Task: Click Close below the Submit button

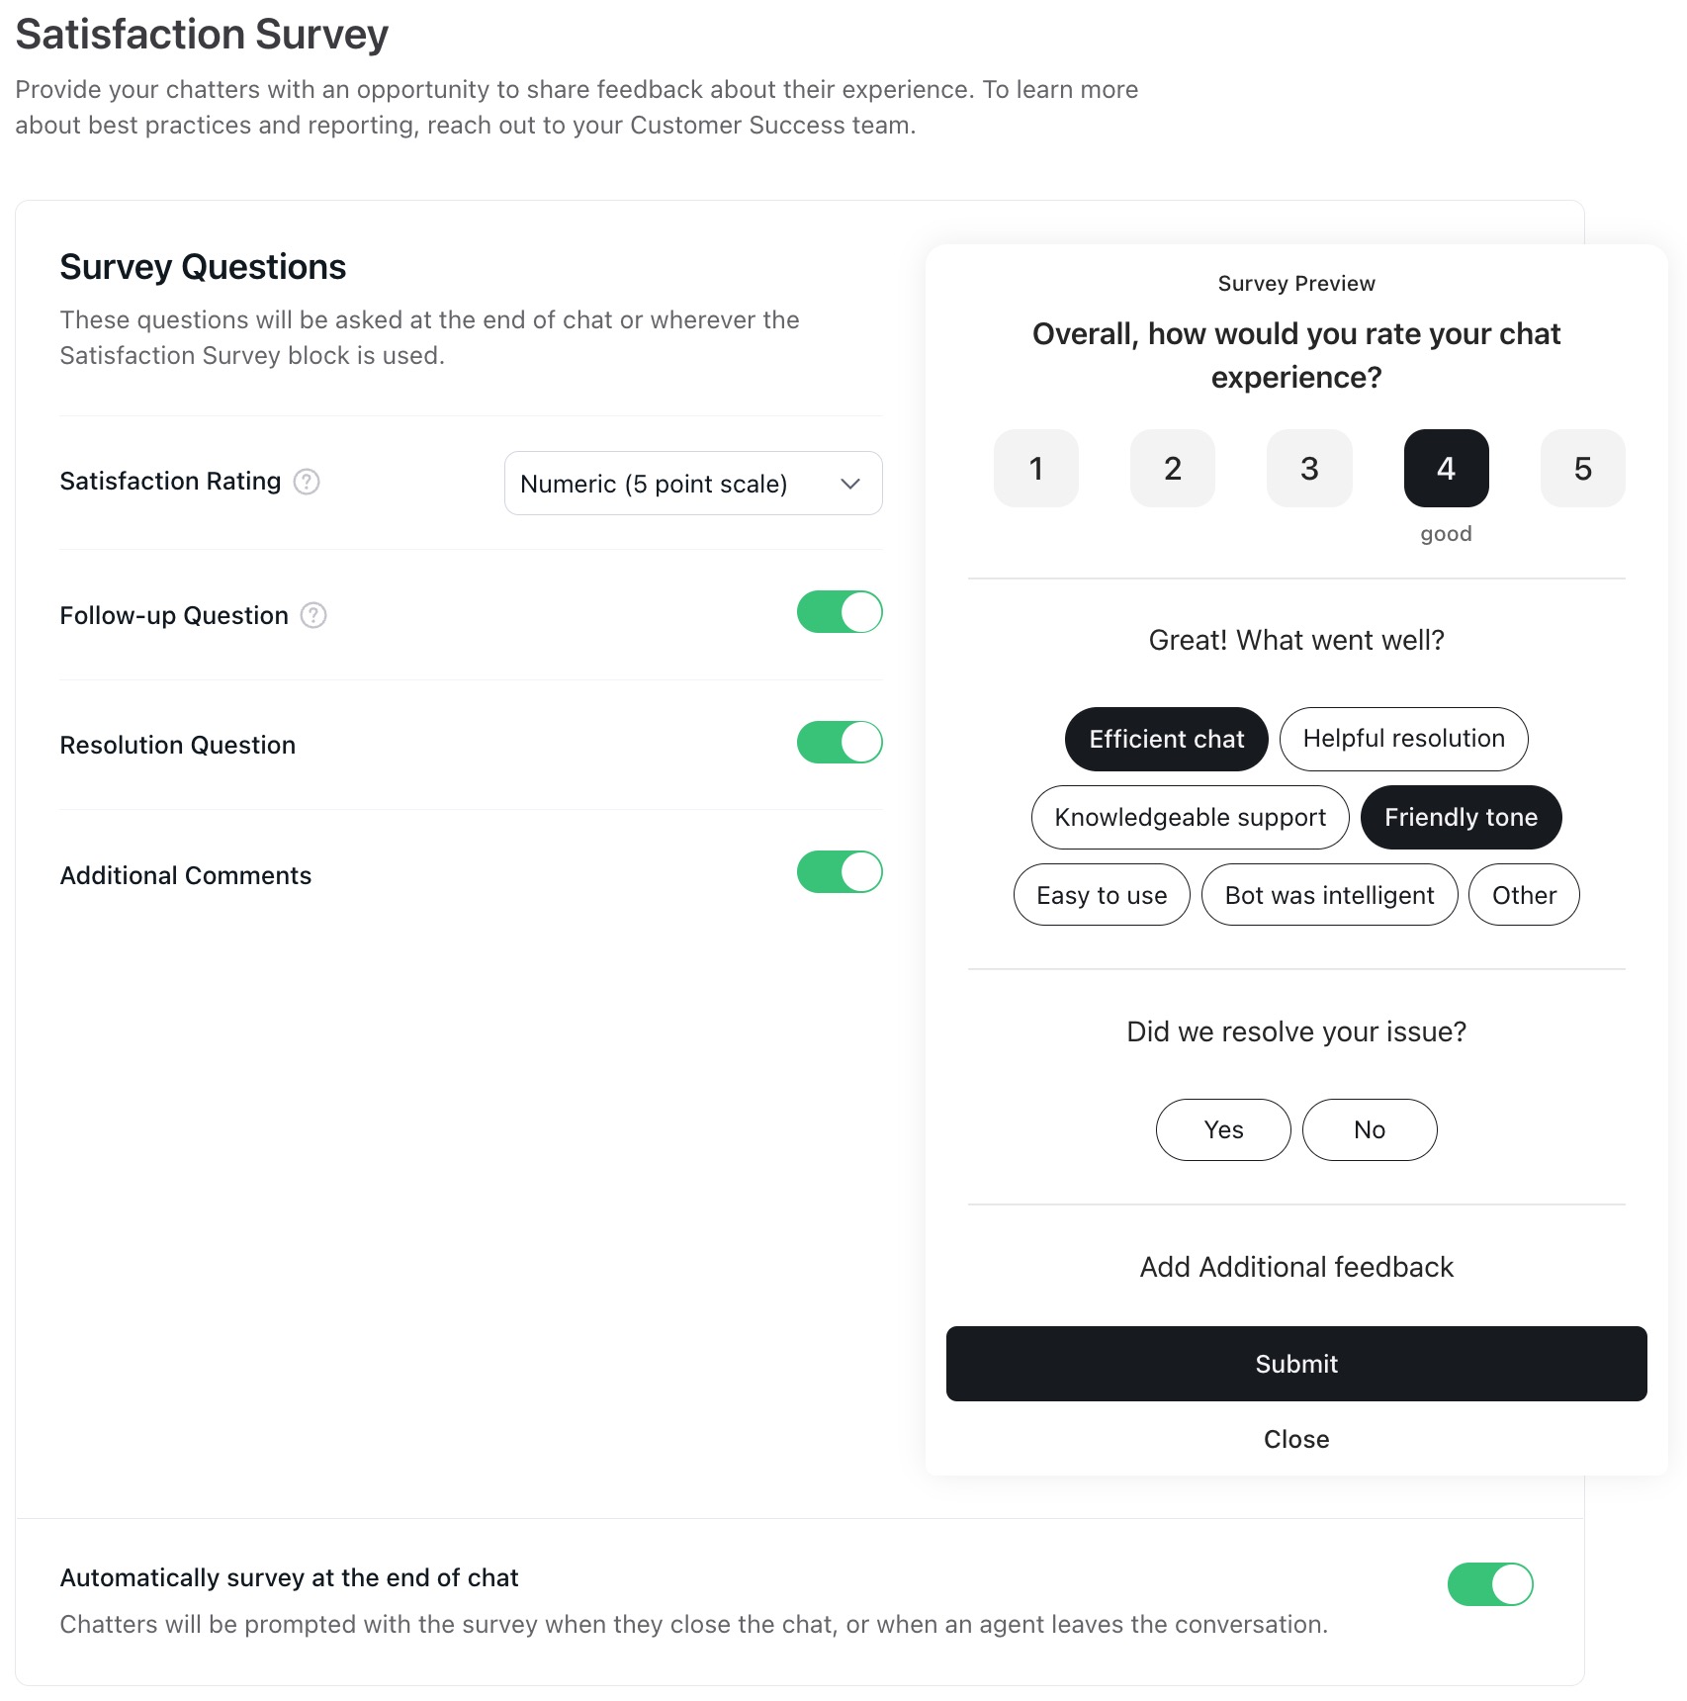Action: click(x=1296, y=1440)
